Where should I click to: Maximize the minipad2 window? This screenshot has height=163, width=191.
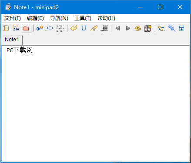(x=160, y=7)
